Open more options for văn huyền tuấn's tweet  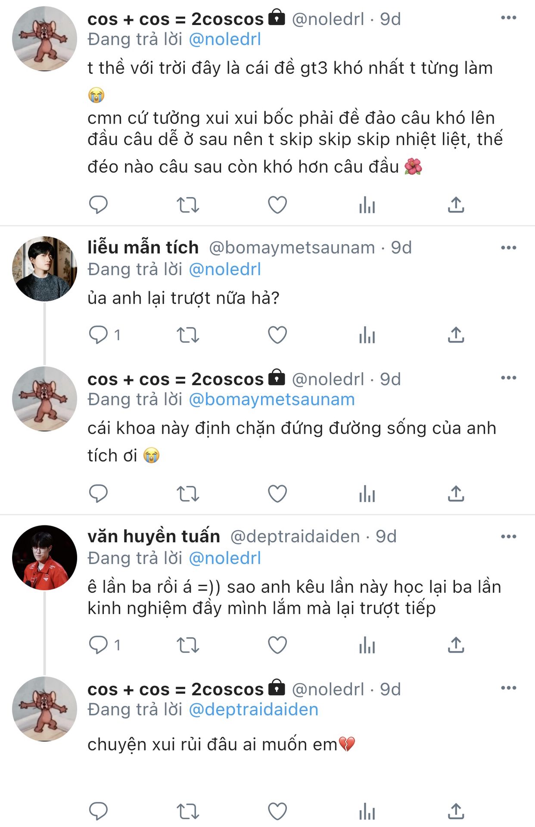(x=508, y=537)
